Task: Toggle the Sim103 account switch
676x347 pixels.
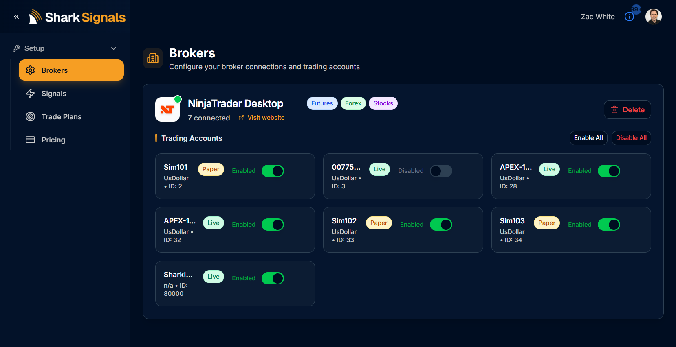Action: (609, 225)
